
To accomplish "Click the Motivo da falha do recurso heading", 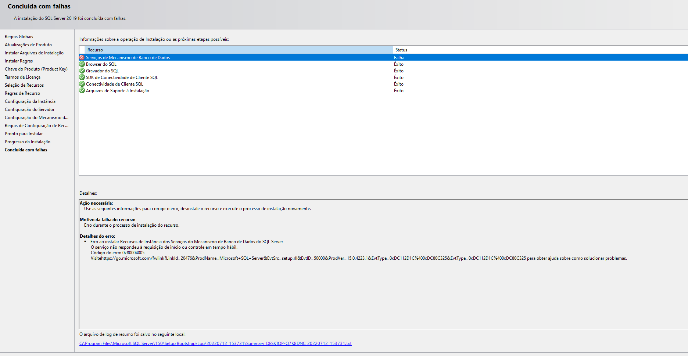I will click(107, 220).
